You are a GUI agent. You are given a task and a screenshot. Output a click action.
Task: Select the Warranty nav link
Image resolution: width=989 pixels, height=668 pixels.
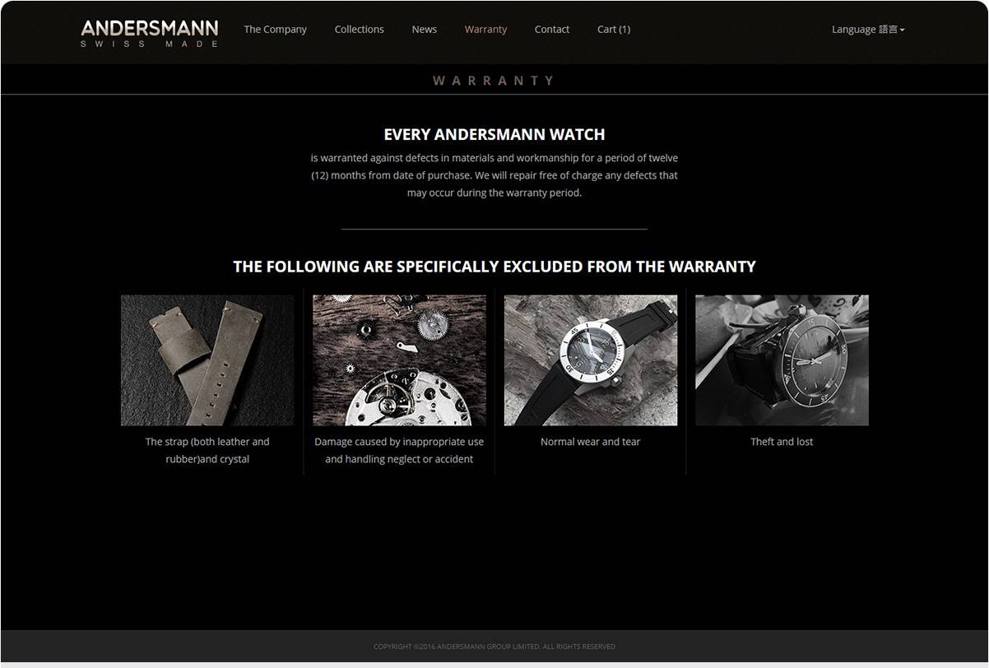tap(485, 29)
